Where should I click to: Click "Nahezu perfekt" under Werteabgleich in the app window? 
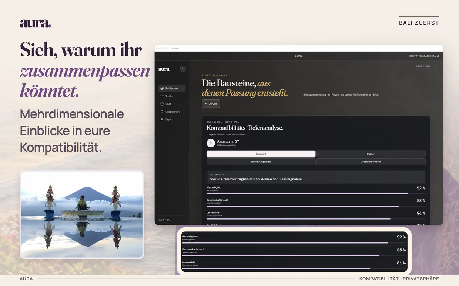[x=214, y=191]
